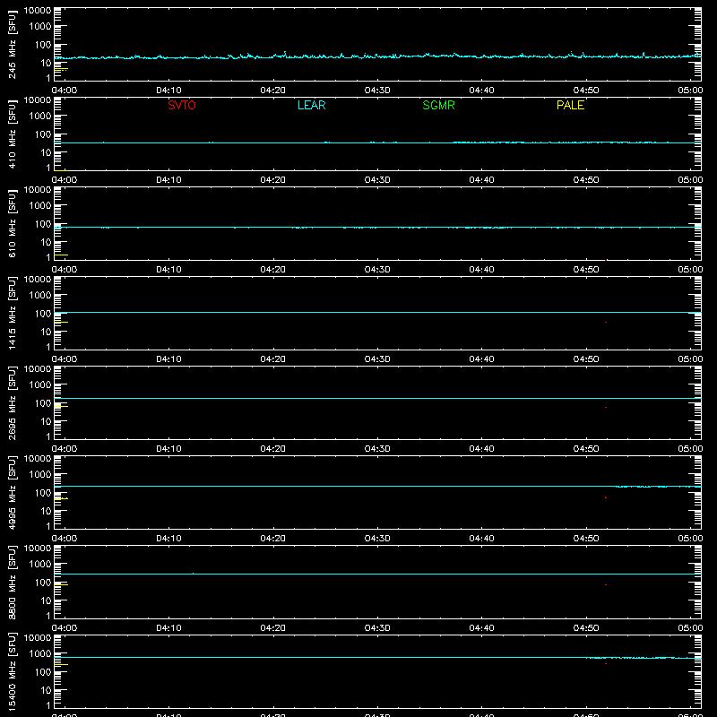The width and height of the screenshot is (717, 717).
Task: Click 04:00 tick label below 8800 MHz panel
Action: 65,628
